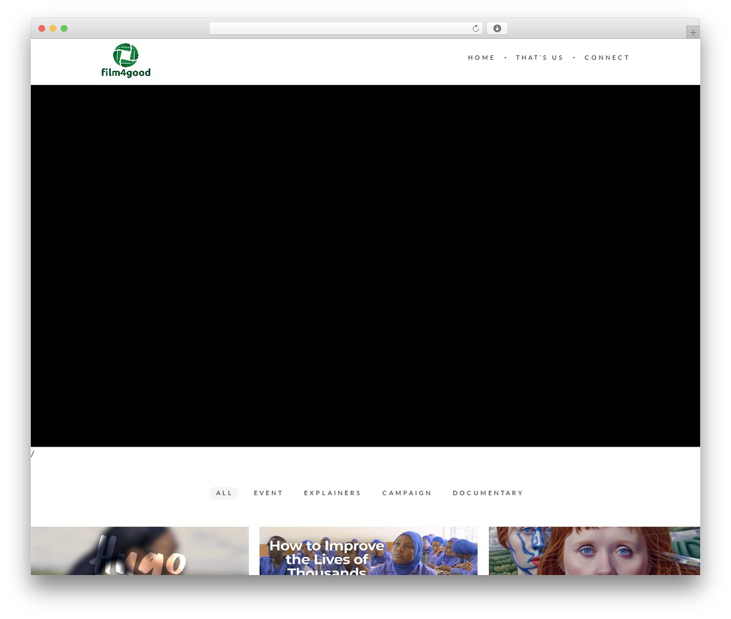The height and width of the screenshot is (619, 731).
Task: Focus the browser address bar
Action: (x=346, y=29)
